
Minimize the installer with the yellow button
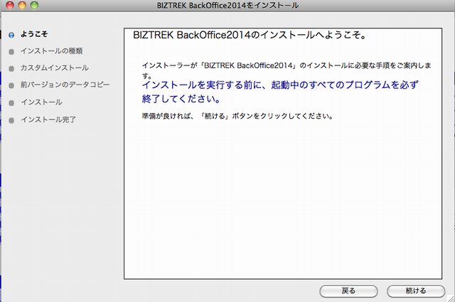coord(21,6)
